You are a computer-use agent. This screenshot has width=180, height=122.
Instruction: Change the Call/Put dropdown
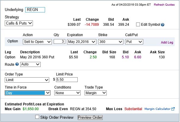click(134, 42)
